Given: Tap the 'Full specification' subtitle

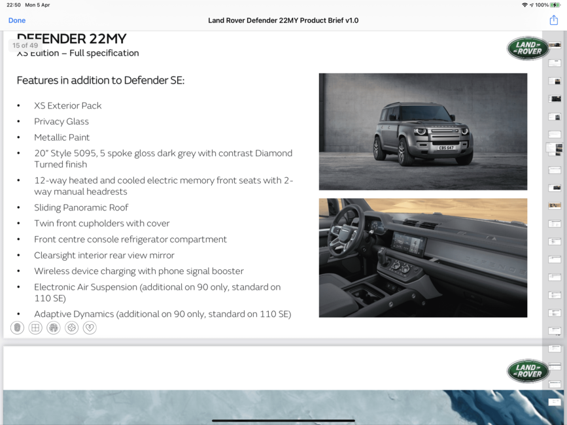Looking at the screenshot, I should (x=104, y=53).
